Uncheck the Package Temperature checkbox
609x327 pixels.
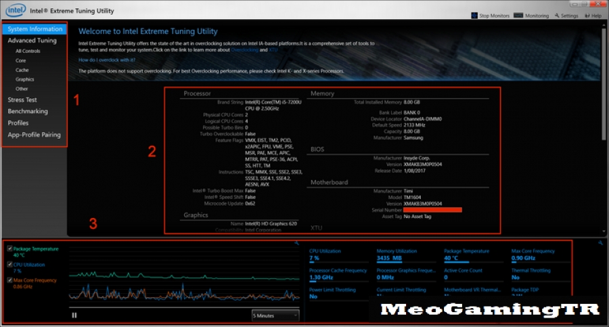click(9, 248)
